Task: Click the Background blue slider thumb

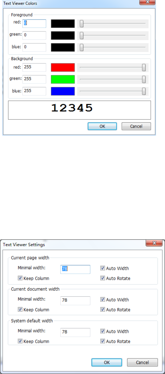Action: click(144, 91)
